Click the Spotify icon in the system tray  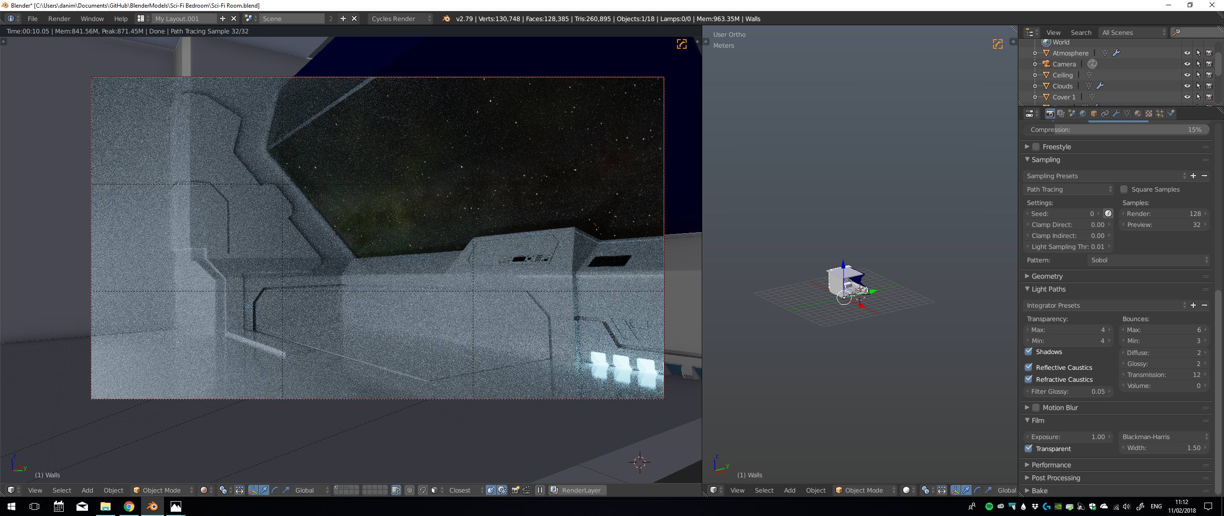click(x=989, y=506)
